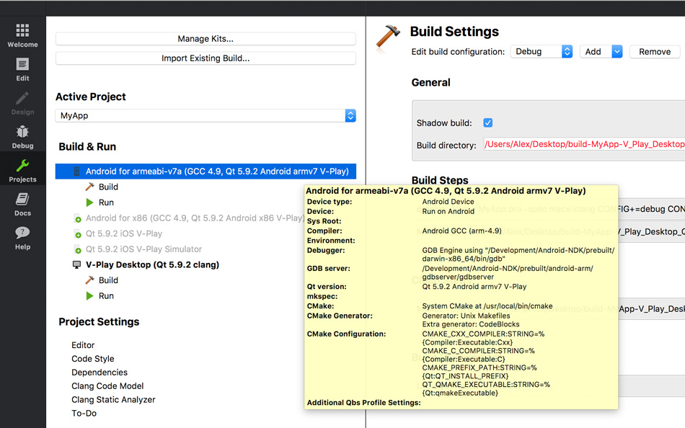Click the Active Project heading
This screenshot has height=428, width=685.
tap(90, 97)
